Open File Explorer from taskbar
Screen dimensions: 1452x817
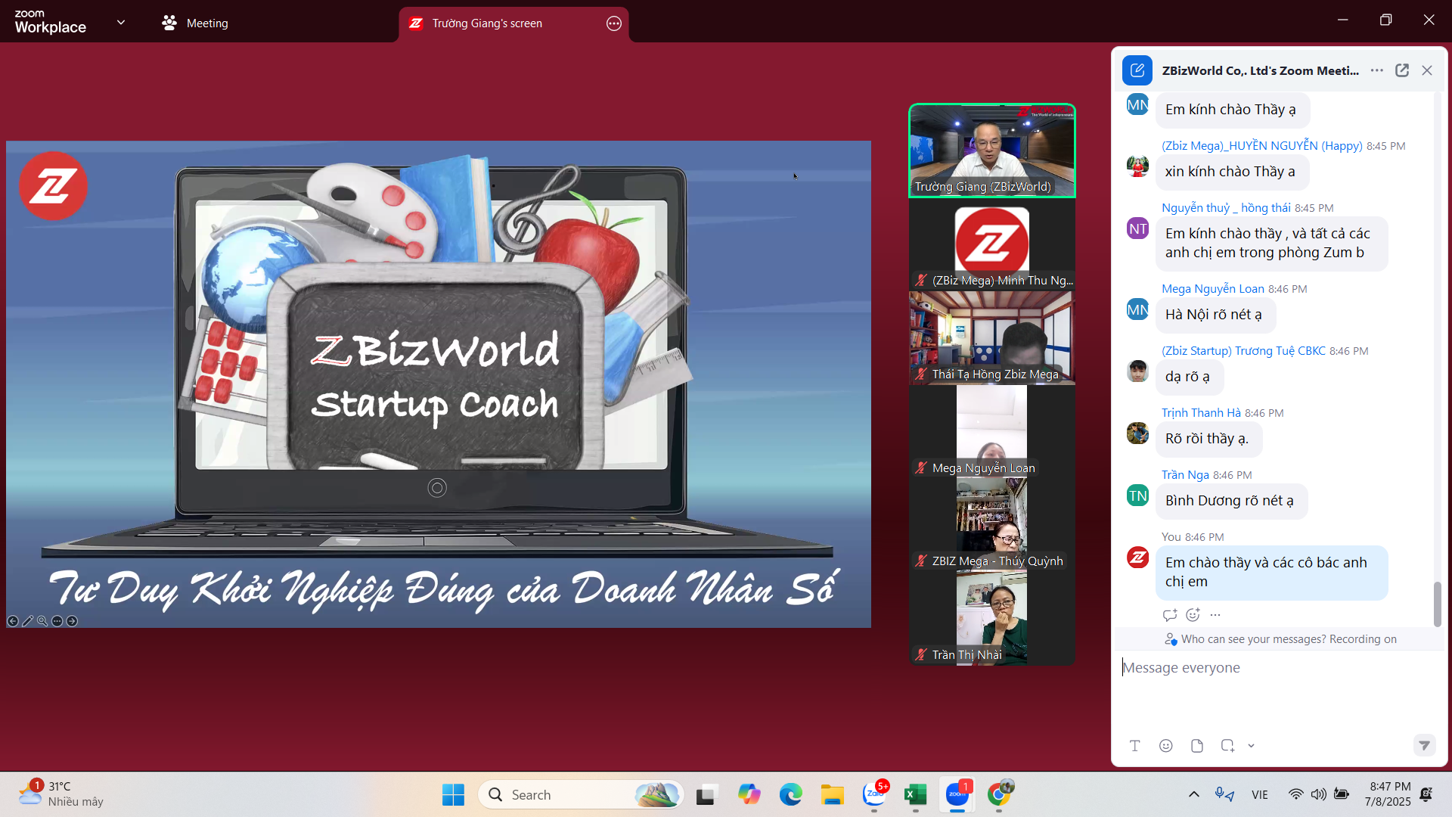832,795
